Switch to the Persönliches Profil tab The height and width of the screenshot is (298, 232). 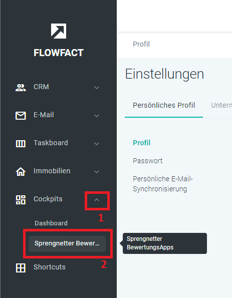[164, 105]
